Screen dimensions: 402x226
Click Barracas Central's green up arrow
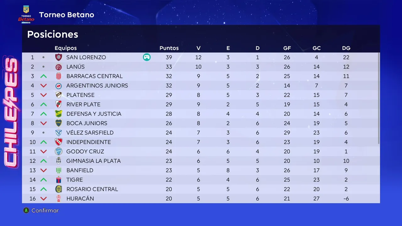click(43, 76)
